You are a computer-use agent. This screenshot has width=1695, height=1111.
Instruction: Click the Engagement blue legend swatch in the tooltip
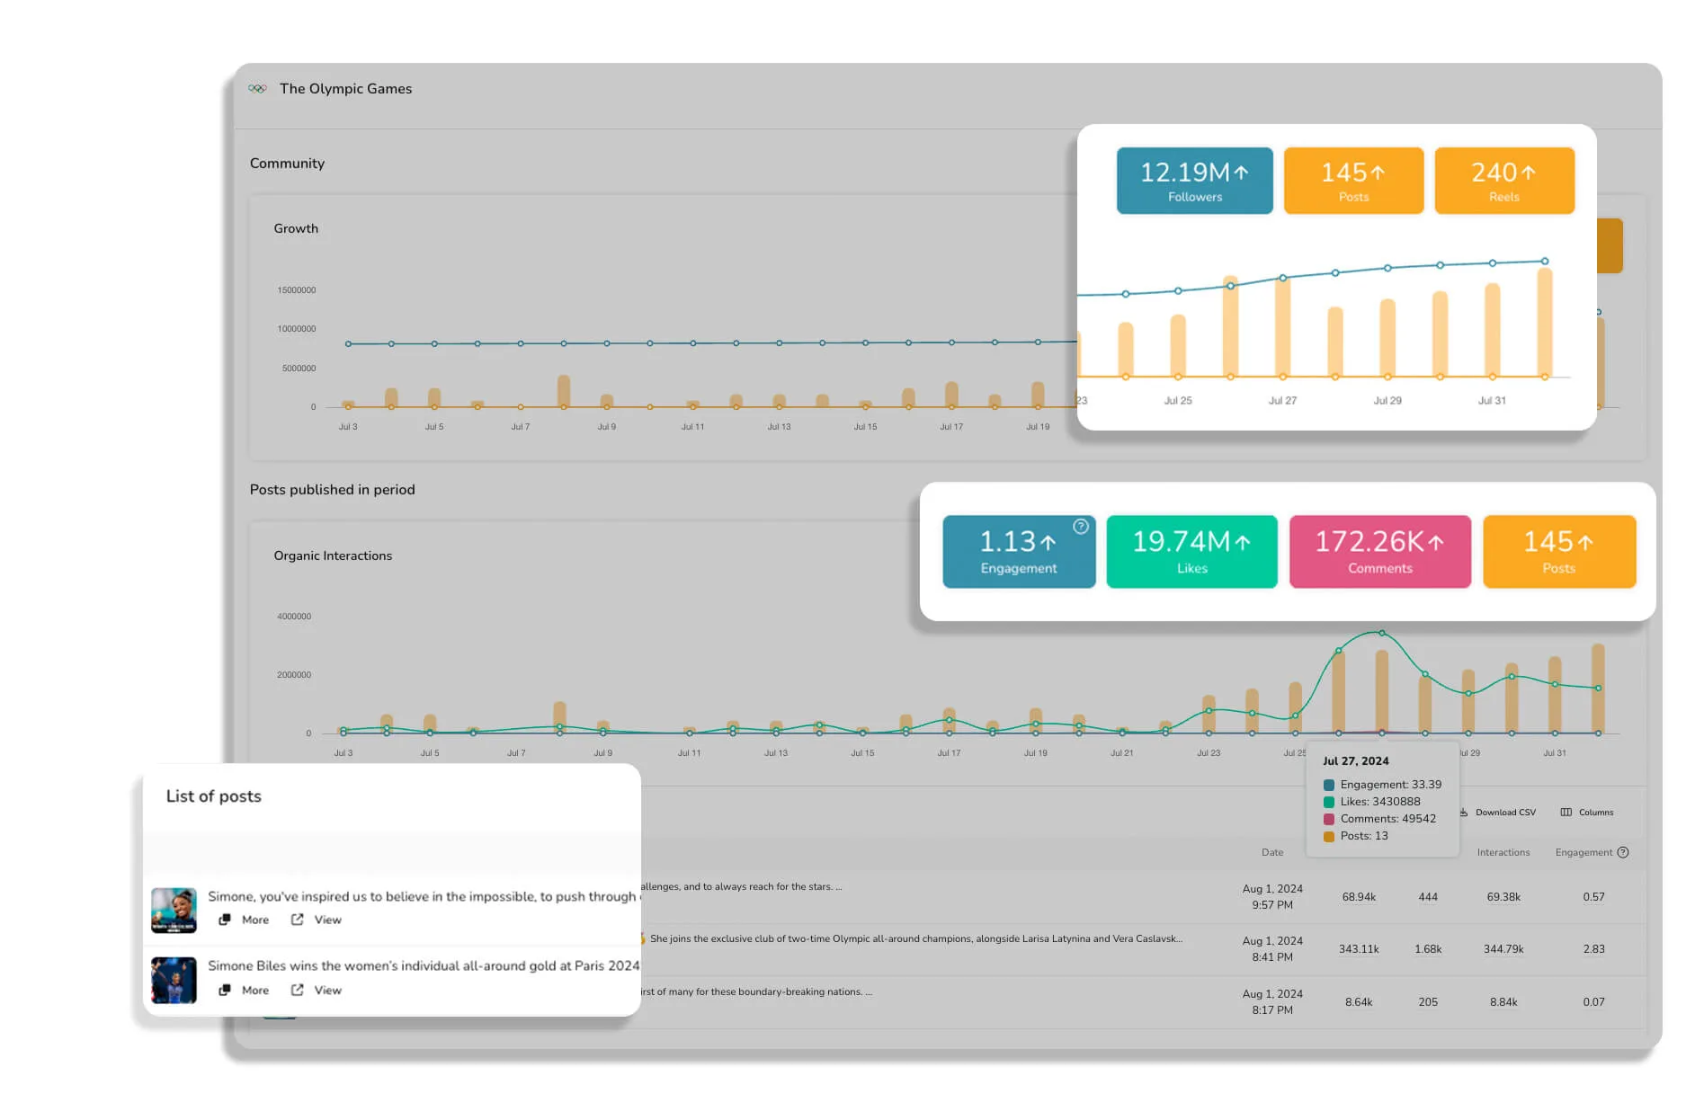point(1329,785)
